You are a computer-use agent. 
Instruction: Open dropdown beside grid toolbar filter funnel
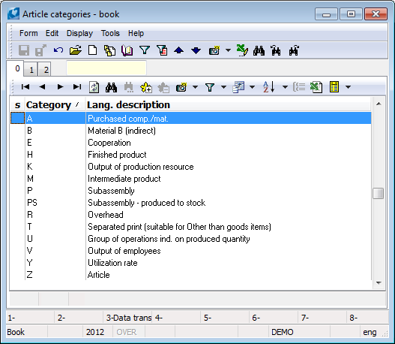click(x=223, y=87)
